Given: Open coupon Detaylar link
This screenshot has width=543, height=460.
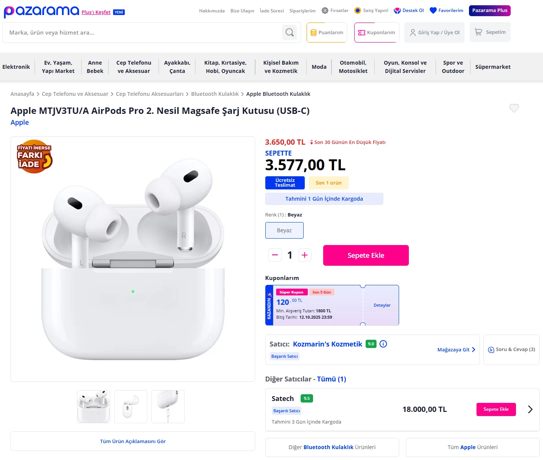Looking at the screenshot, I should (382, 305).
